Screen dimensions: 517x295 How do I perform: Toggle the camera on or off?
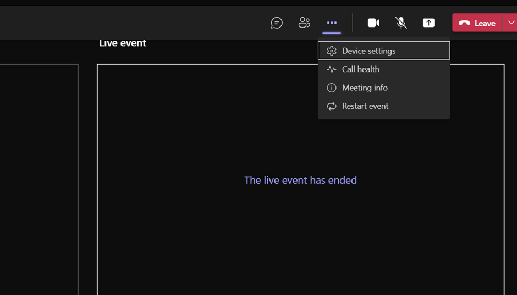pos(373,23)
